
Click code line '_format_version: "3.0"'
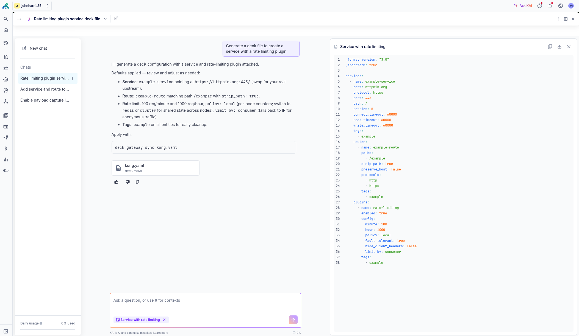click(x=367, y=60)
